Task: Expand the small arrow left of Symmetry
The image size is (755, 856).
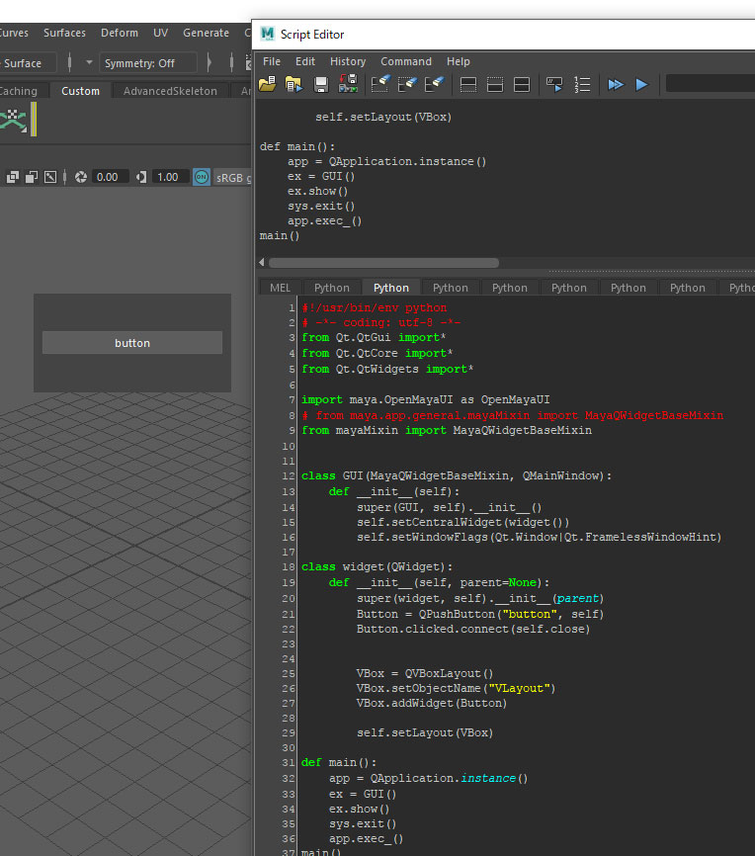Action: coord(89,63)
